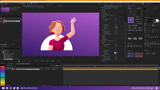
Task: Click the ABOUT button in Motion Tools
Action: pos(139,8)
